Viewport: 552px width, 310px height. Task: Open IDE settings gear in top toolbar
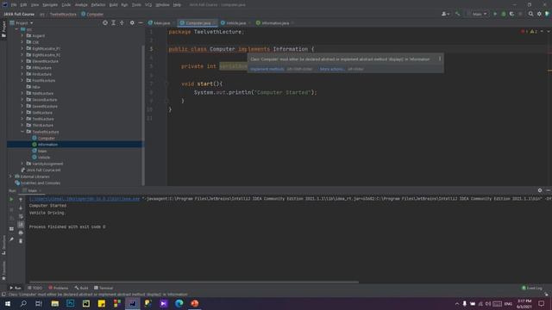coord(539,14)
